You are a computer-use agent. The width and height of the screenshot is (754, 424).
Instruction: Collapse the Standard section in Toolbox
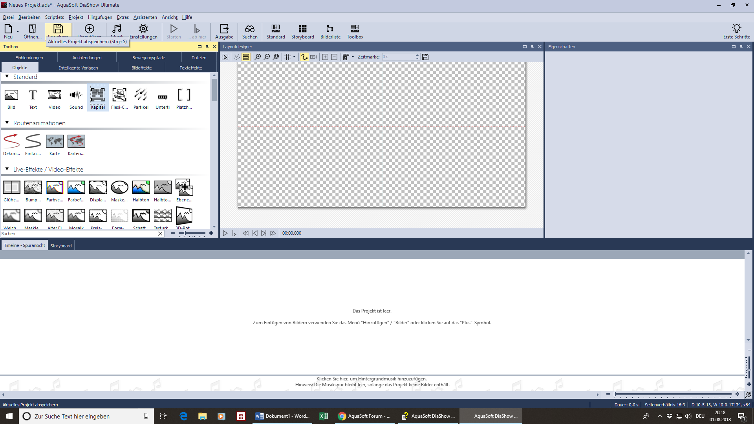click(7, 77)
